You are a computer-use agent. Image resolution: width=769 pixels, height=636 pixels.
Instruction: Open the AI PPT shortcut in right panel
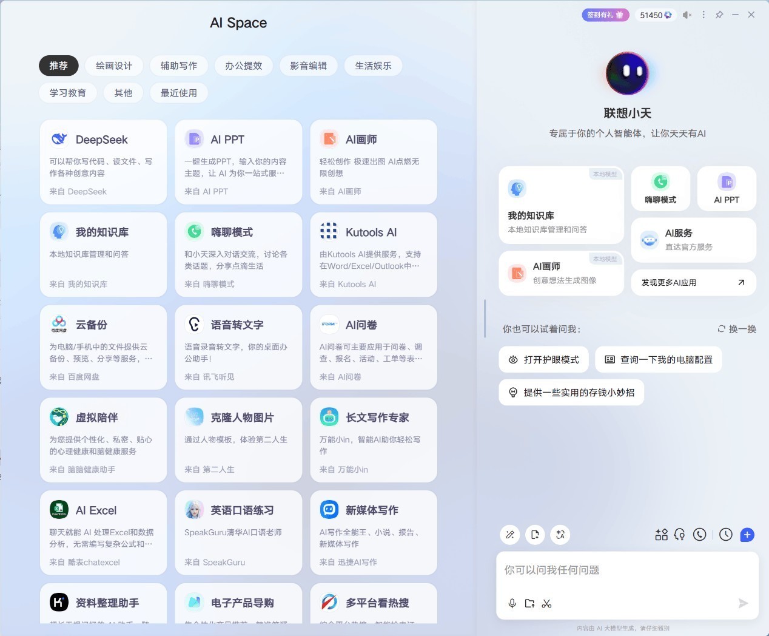click(x=727, y=189)
